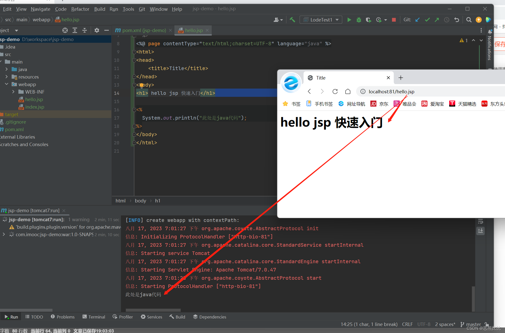This screenshot has height=333, width=505.
Task: Click the Search magnifier icon in toolbar
Action: pyautogui.click(x=469, y=19)
